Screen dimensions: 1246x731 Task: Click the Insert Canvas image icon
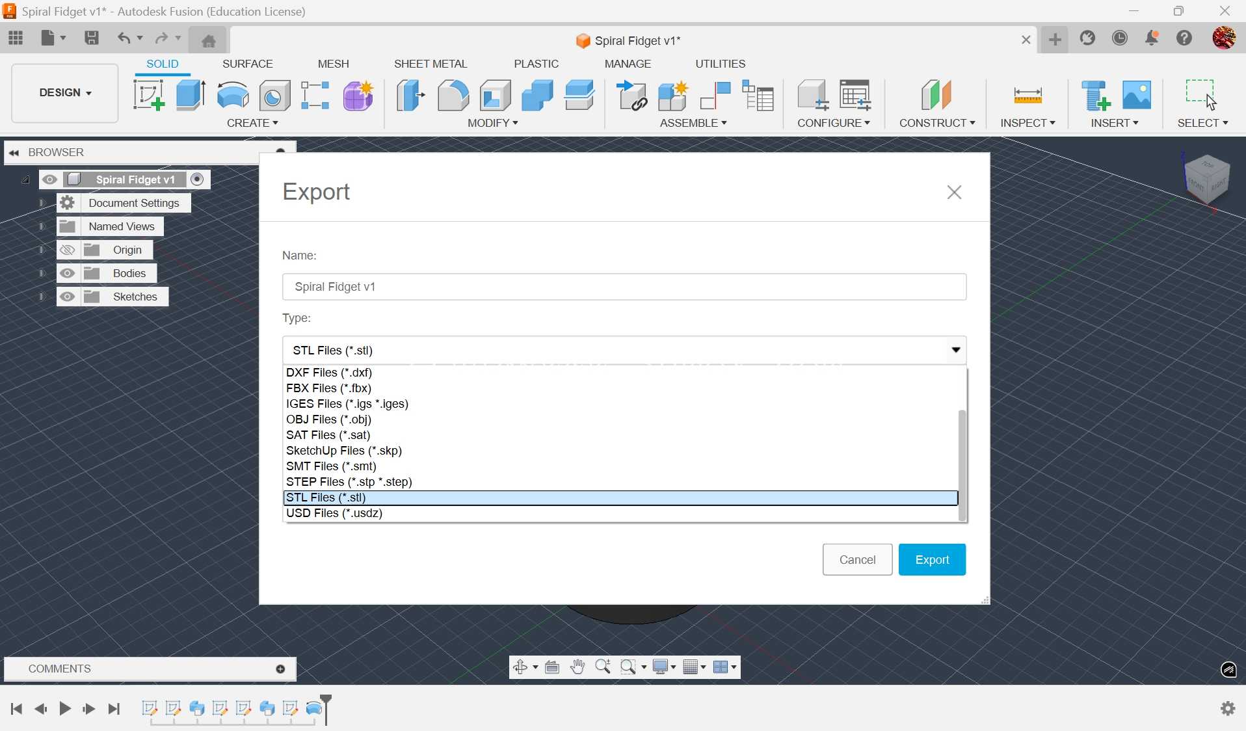[x=1137, y=95]
